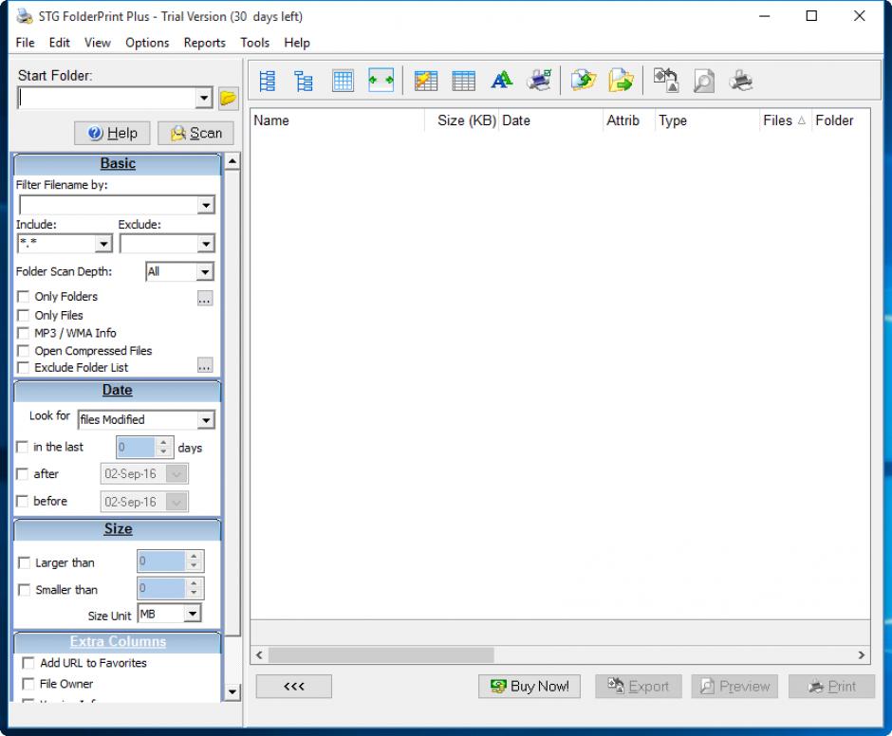Click the 'in the last' days spinner

coord(164,447)
